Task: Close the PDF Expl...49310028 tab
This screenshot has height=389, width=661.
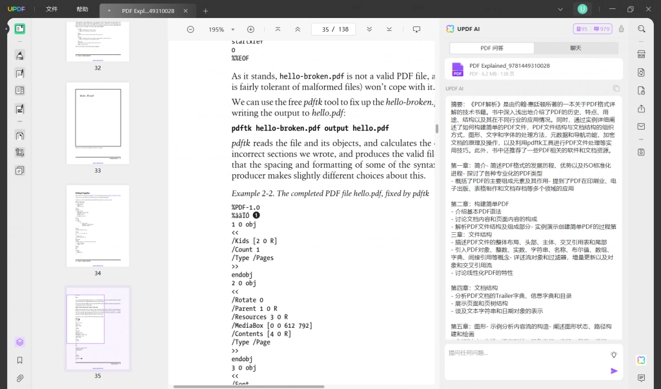Action: coord(185,11)
